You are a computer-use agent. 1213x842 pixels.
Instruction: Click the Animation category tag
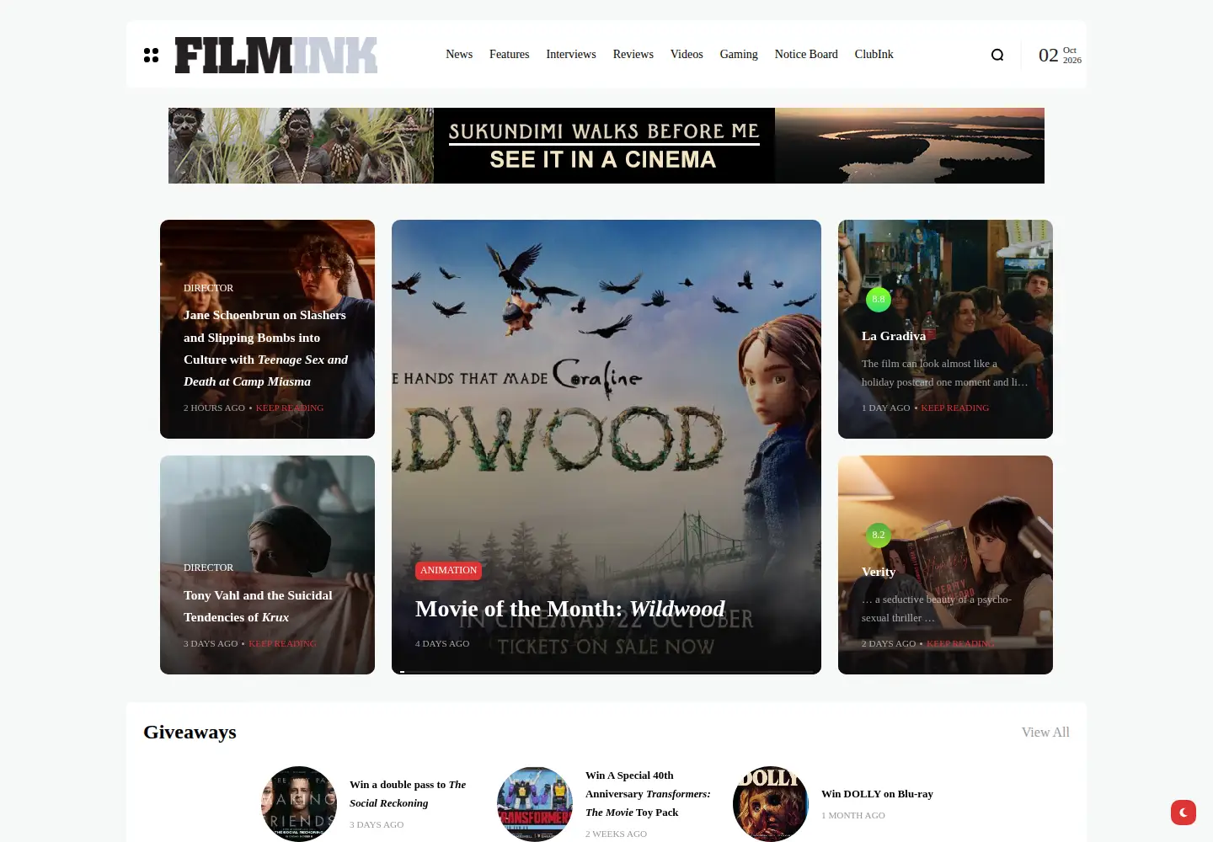pyautogui.click(x=448, y=570)
